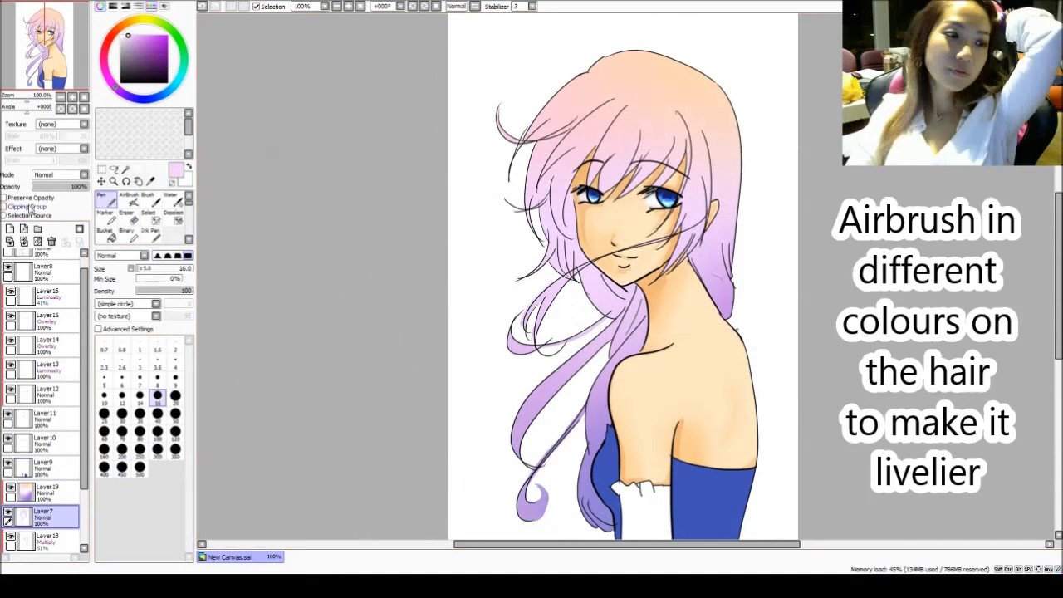Image resolution: width=1063 pixels, height=598 pixels.
Task: Adjust the layer Opacity slider
Action: (x=60, y=186)
